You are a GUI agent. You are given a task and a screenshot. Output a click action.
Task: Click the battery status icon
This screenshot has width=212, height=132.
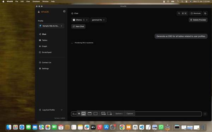click(173, 1)
